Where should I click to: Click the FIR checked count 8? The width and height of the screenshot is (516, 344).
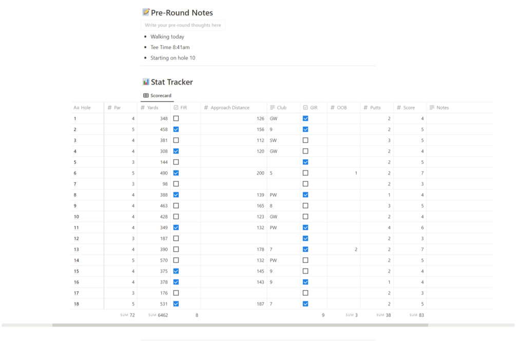pos(197,315)
